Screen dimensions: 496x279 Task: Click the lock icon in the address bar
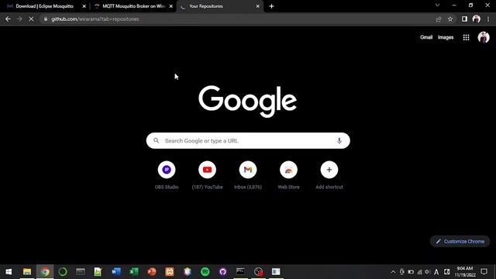(46, 19)
